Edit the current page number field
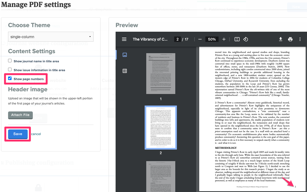Viewport: 307px width, 192px height. pyautogui.click(x=177, y=39)
